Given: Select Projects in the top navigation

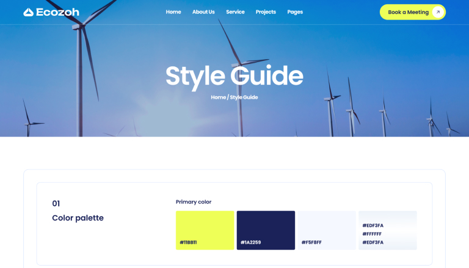Looking at the screenshot, I should coord(266,12).
